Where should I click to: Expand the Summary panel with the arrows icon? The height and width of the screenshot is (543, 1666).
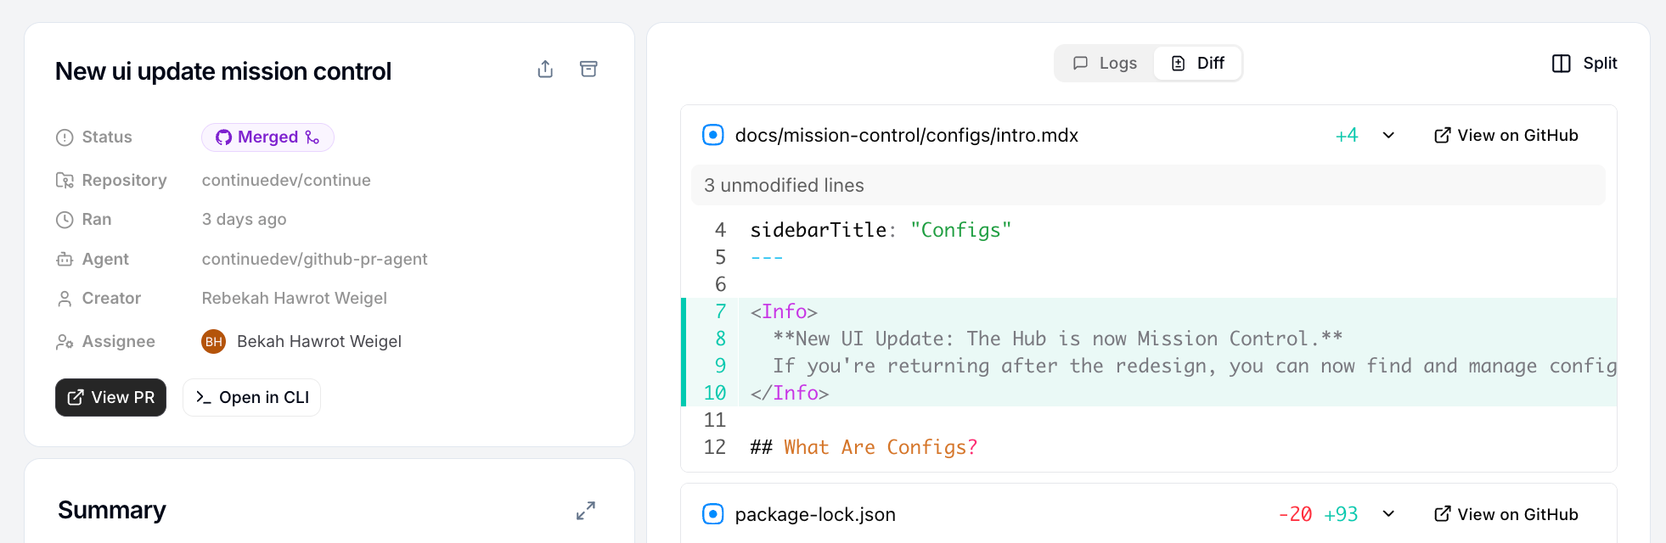(586, 511)
